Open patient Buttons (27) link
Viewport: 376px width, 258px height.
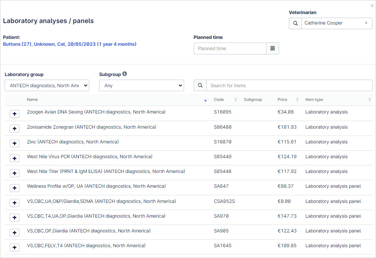[70, 44]
